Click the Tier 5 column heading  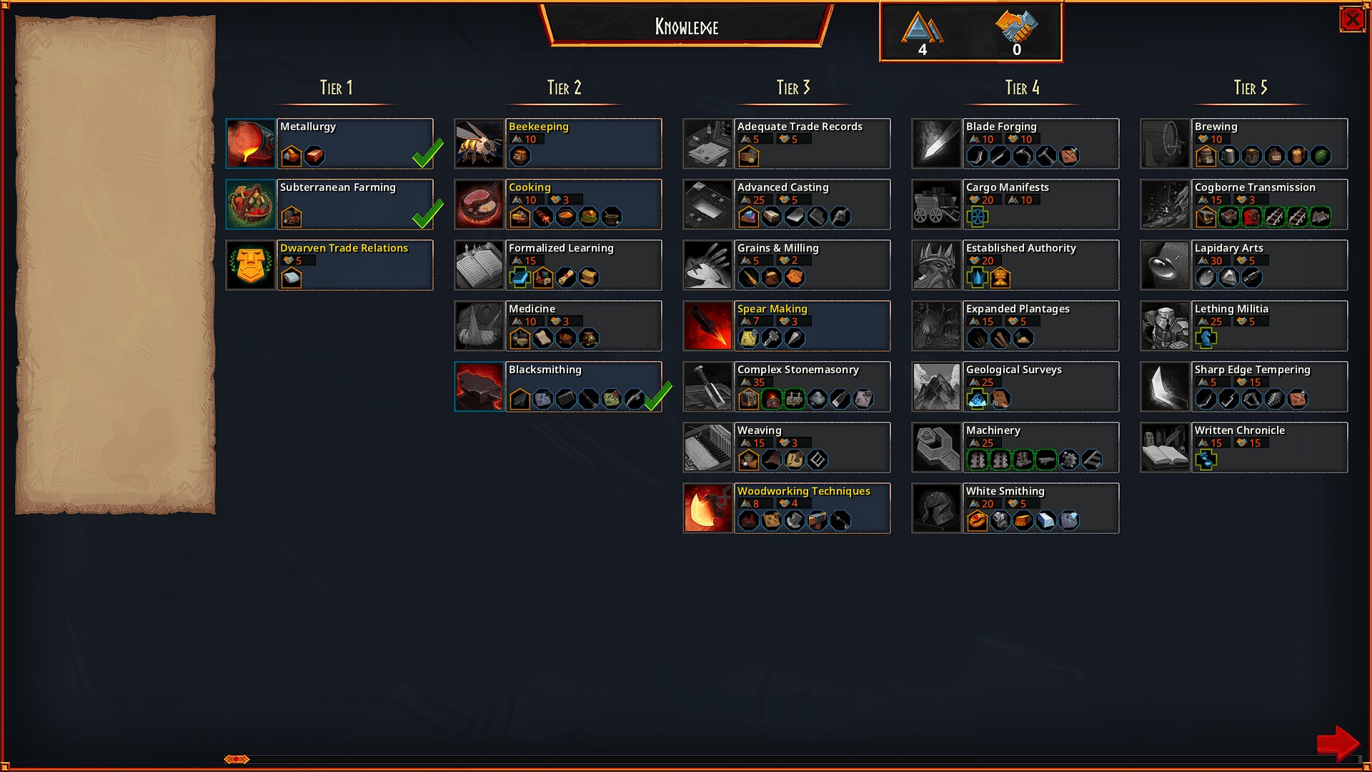tap(1251, 88)
